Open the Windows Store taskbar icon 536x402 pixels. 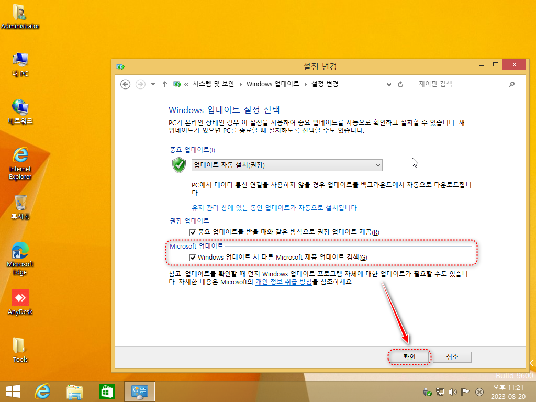[x=107, y=392]
